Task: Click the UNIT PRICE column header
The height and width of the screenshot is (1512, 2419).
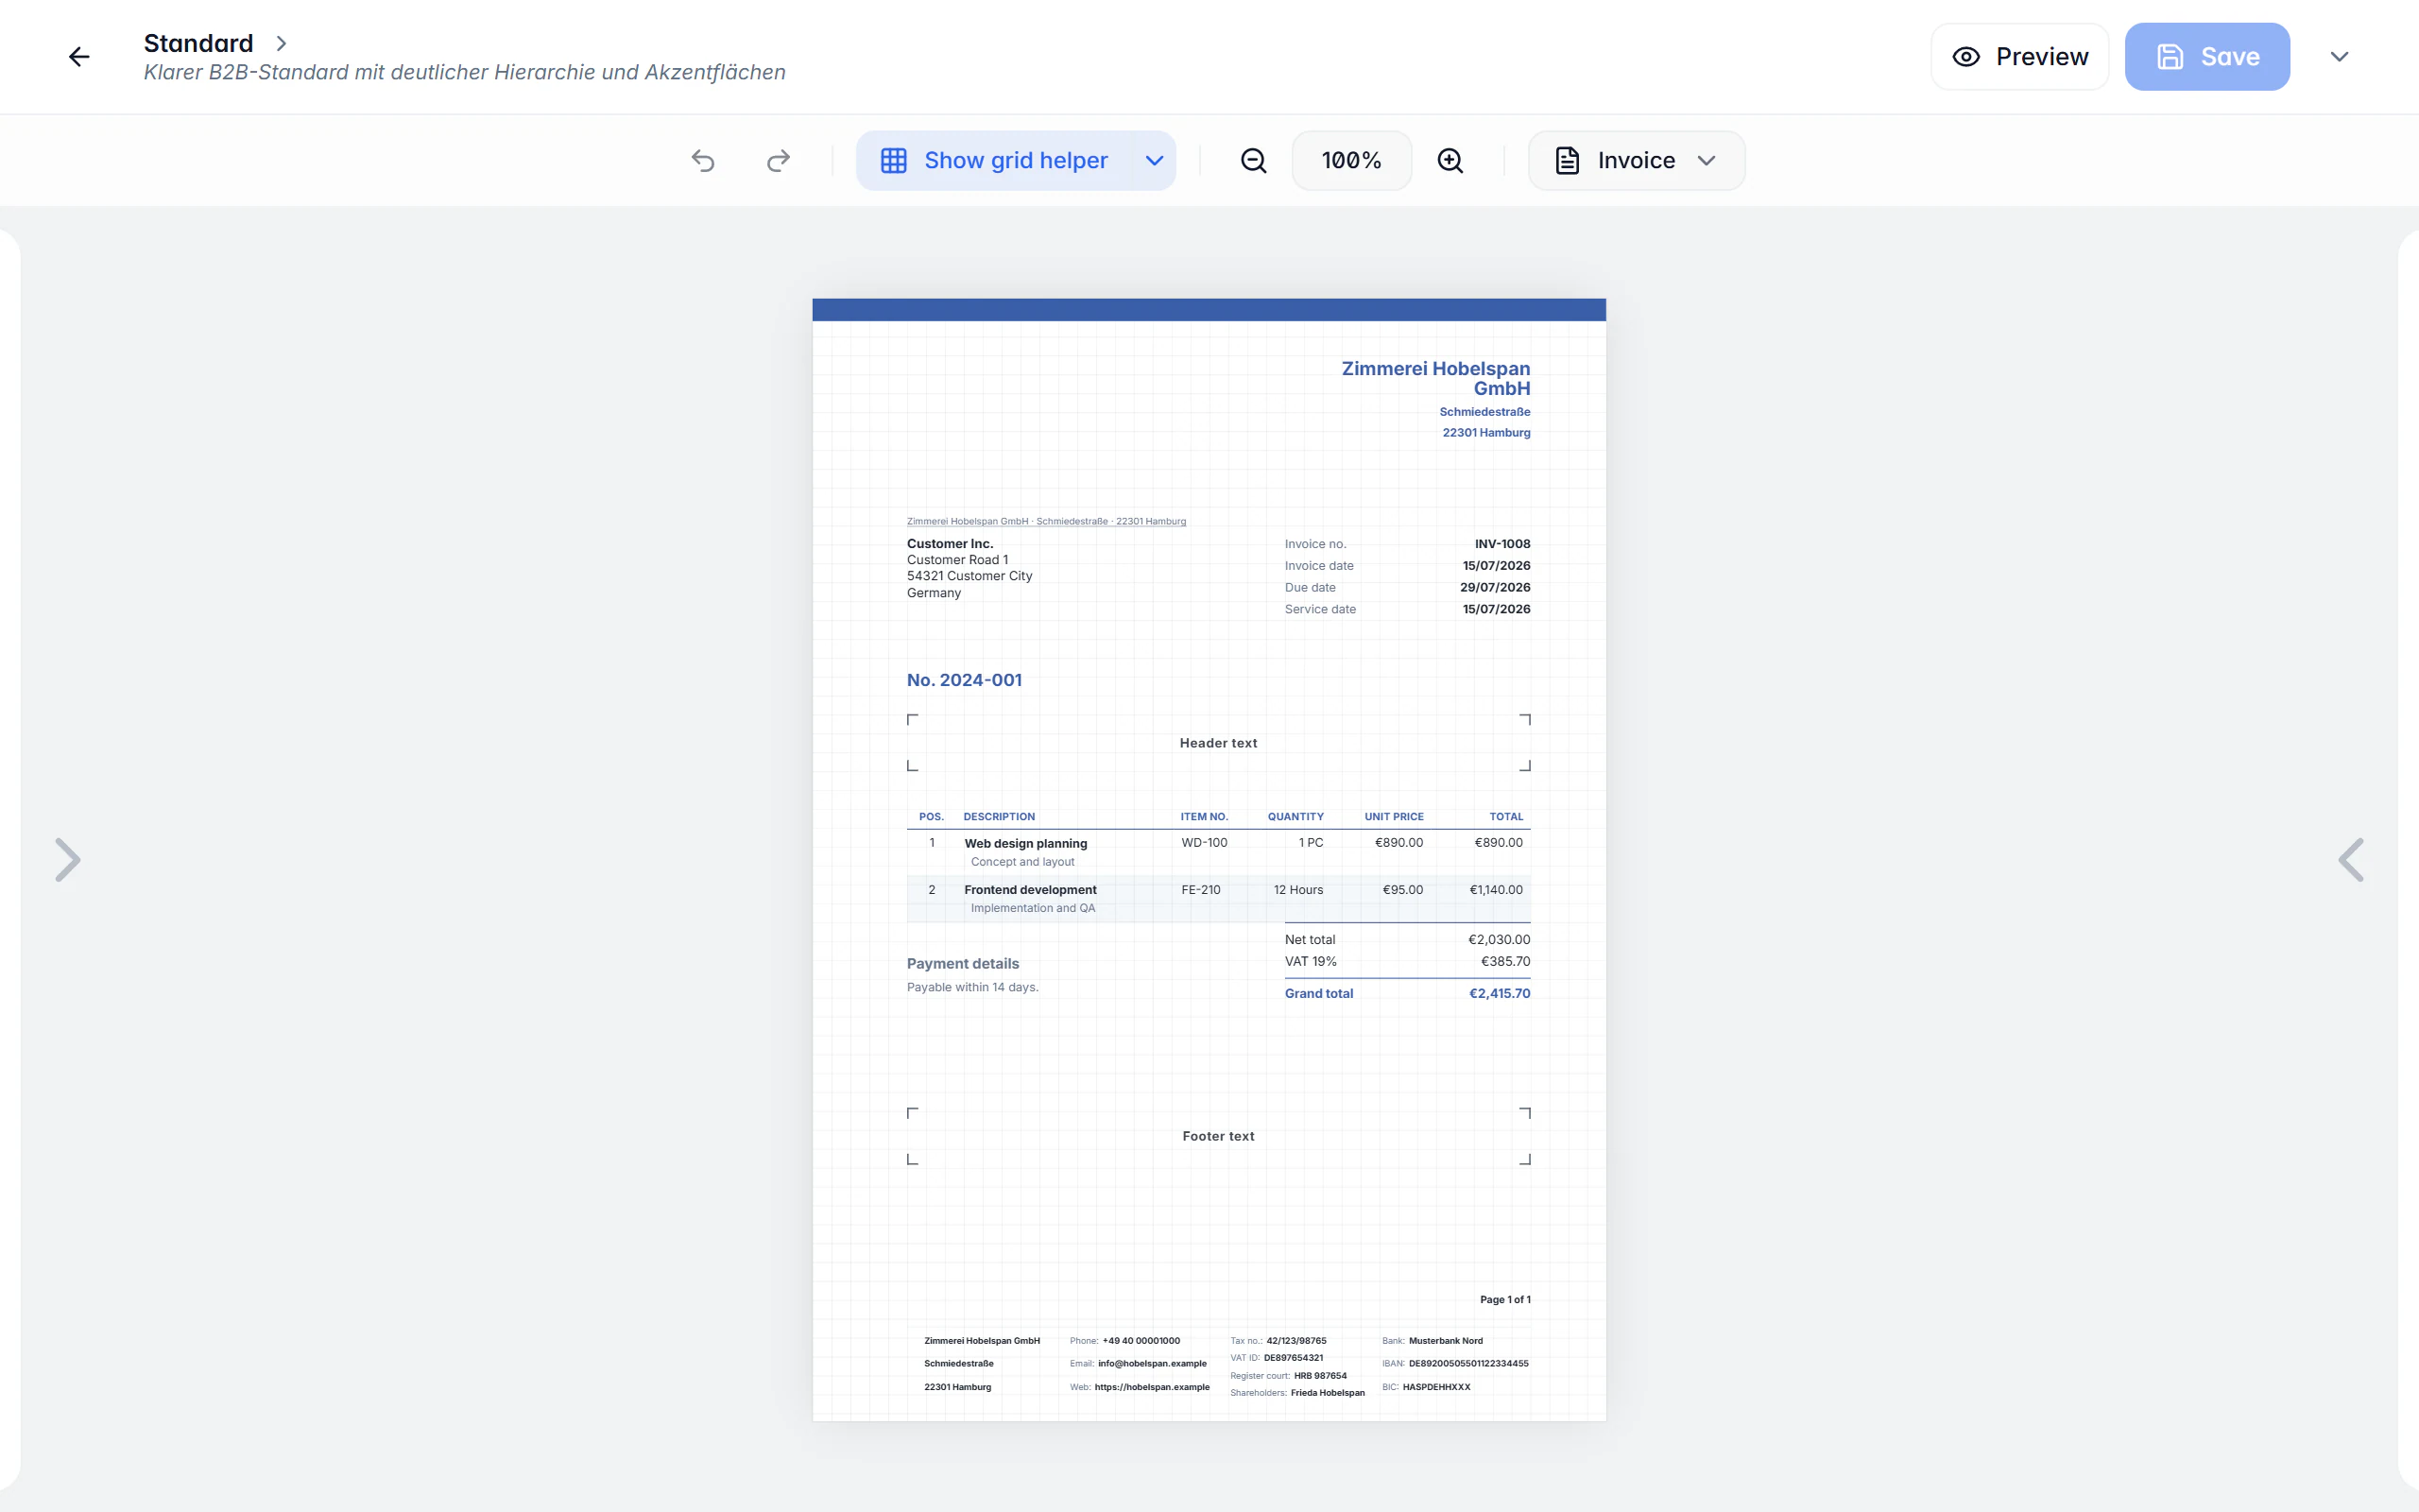Action: point(1394,817)
